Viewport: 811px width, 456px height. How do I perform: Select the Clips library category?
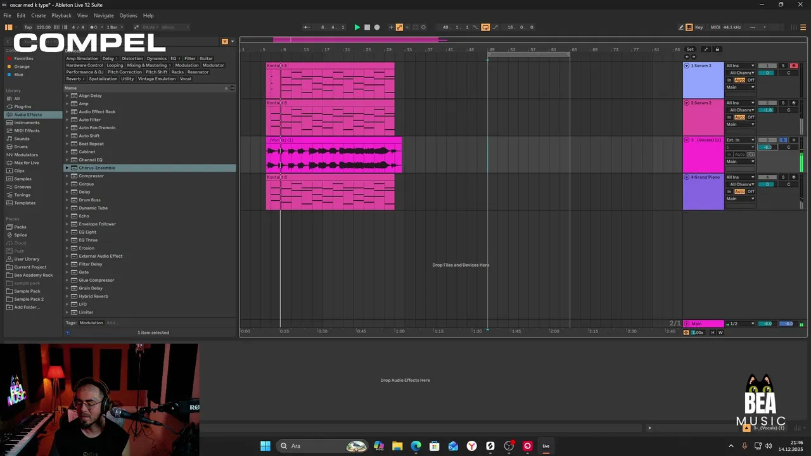[x=20, y=171]
